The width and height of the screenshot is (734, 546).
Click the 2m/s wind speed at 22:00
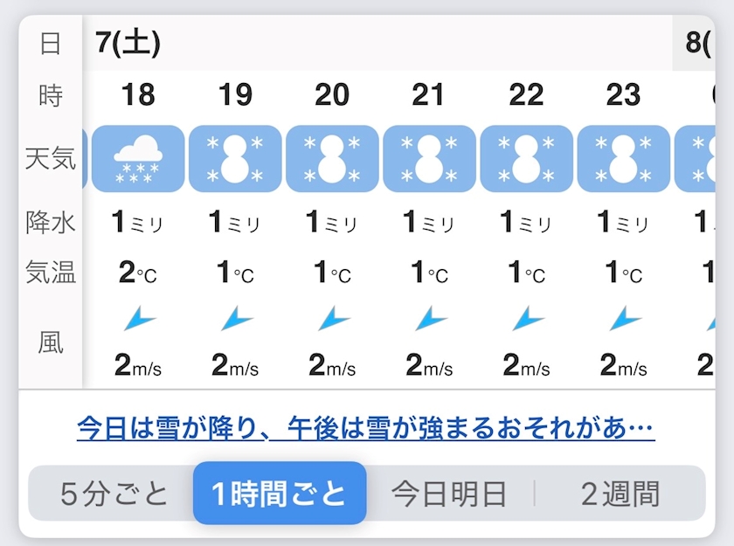tap(526, 365)
